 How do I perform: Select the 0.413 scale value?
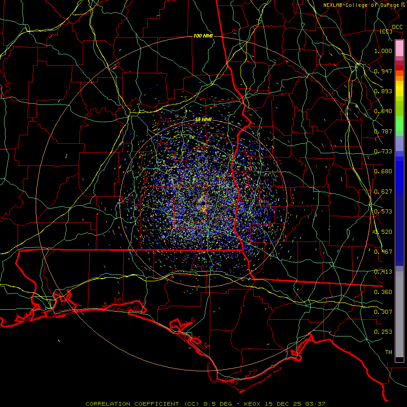pyautogui.click(x=383, y=272)
